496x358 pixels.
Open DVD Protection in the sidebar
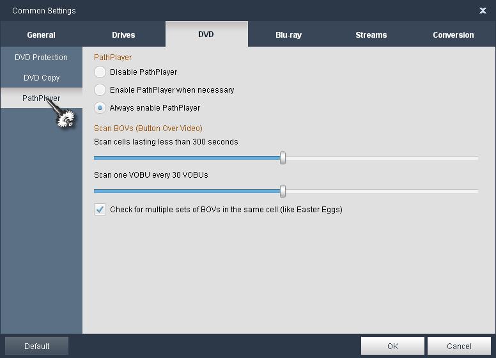(41, 58)
